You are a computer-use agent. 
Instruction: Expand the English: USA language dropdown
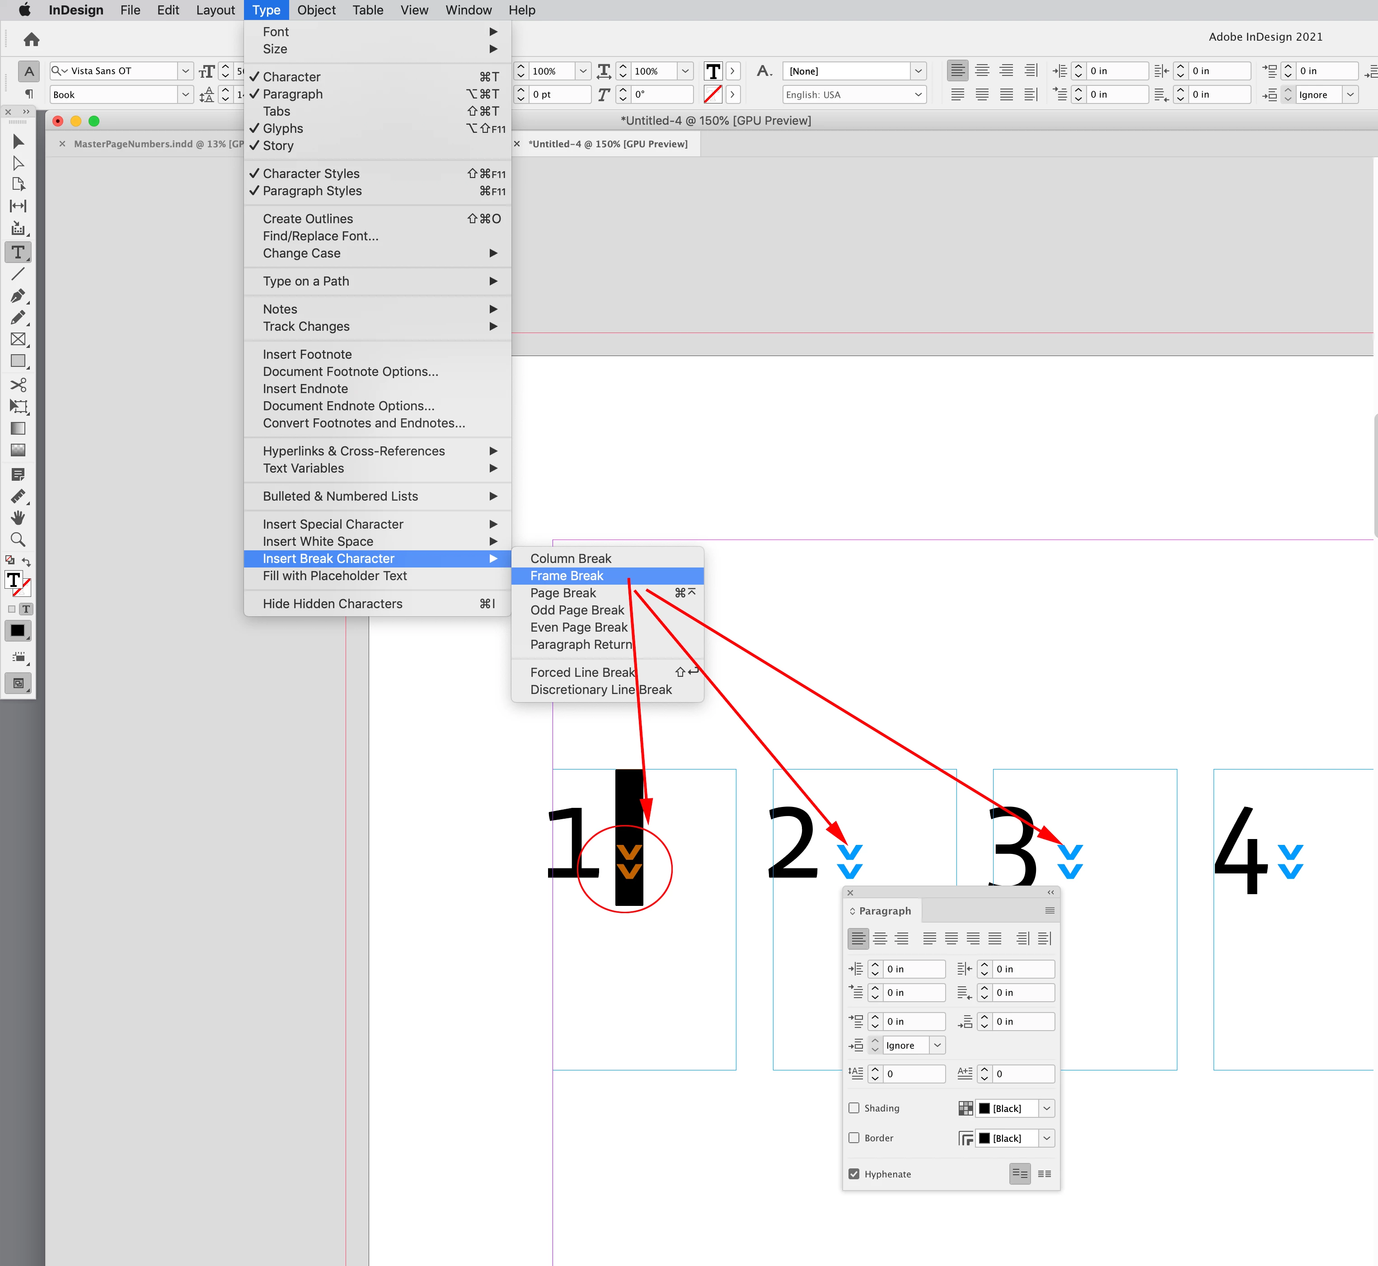click(918, 94)
